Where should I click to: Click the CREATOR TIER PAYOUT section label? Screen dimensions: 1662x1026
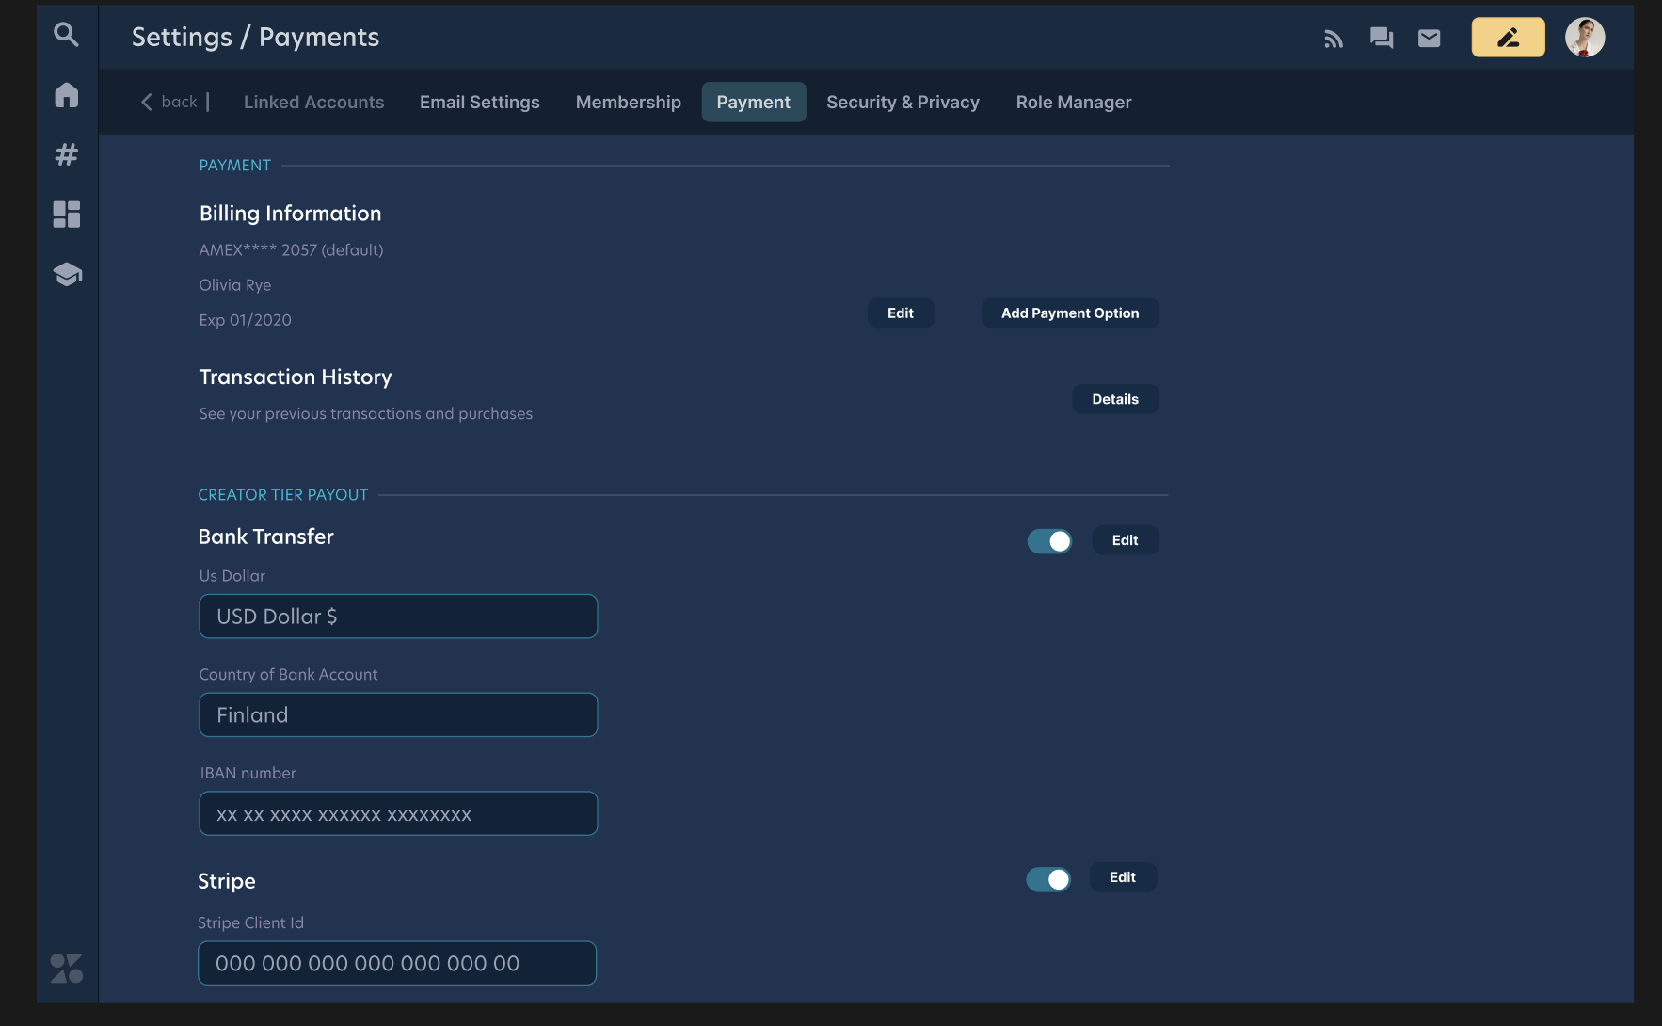tap(283, 495)
